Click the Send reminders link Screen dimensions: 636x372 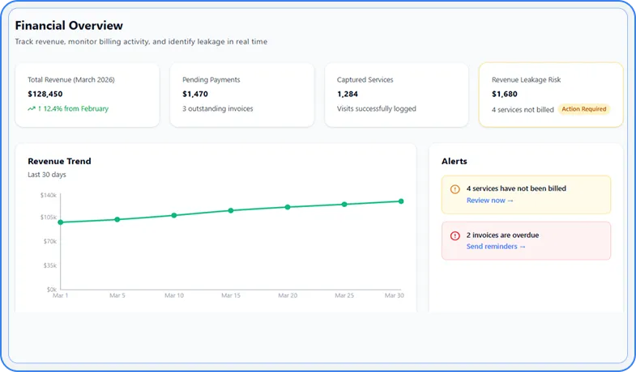(496, 246)
